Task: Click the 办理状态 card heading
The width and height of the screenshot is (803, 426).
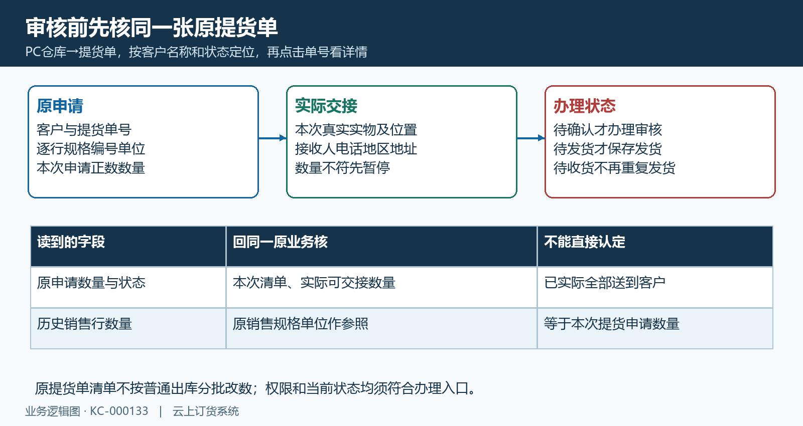Action: coord(585,106)
